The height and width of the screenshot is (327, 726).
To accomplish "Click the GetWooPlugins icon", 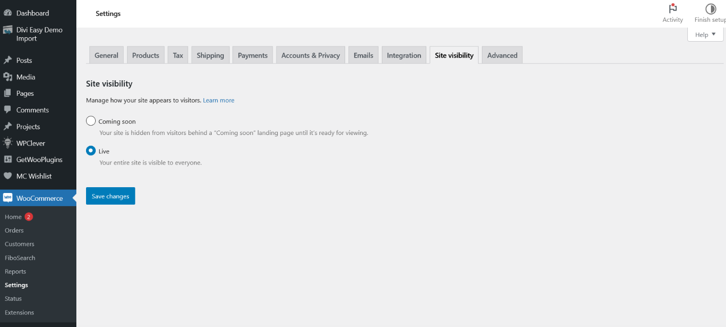I will tap(8, 160).
